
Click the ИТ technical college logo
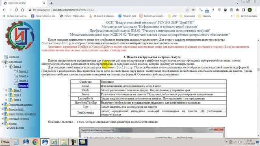pos(20,35)
